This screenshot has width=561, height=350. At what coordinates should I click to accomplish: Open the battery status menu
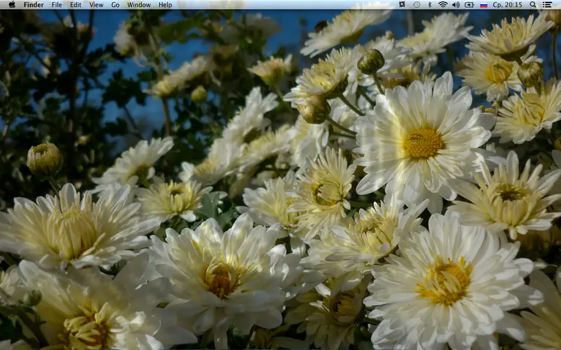(469, 5)
